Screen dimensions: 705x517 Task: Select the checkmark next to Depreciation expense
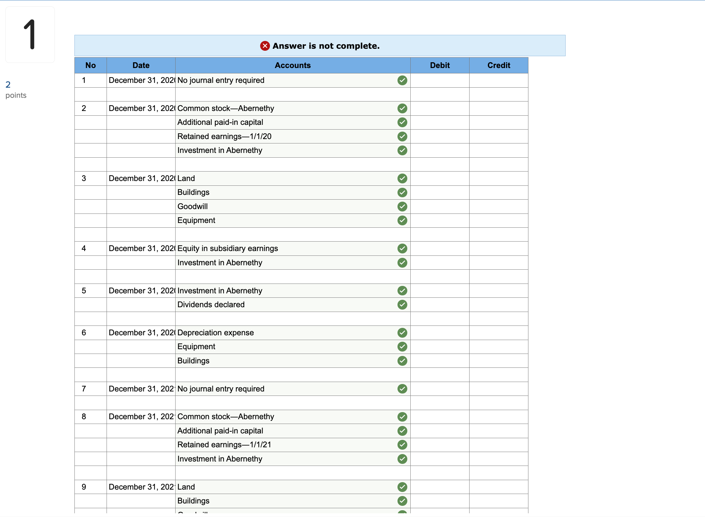pos(402,333)
